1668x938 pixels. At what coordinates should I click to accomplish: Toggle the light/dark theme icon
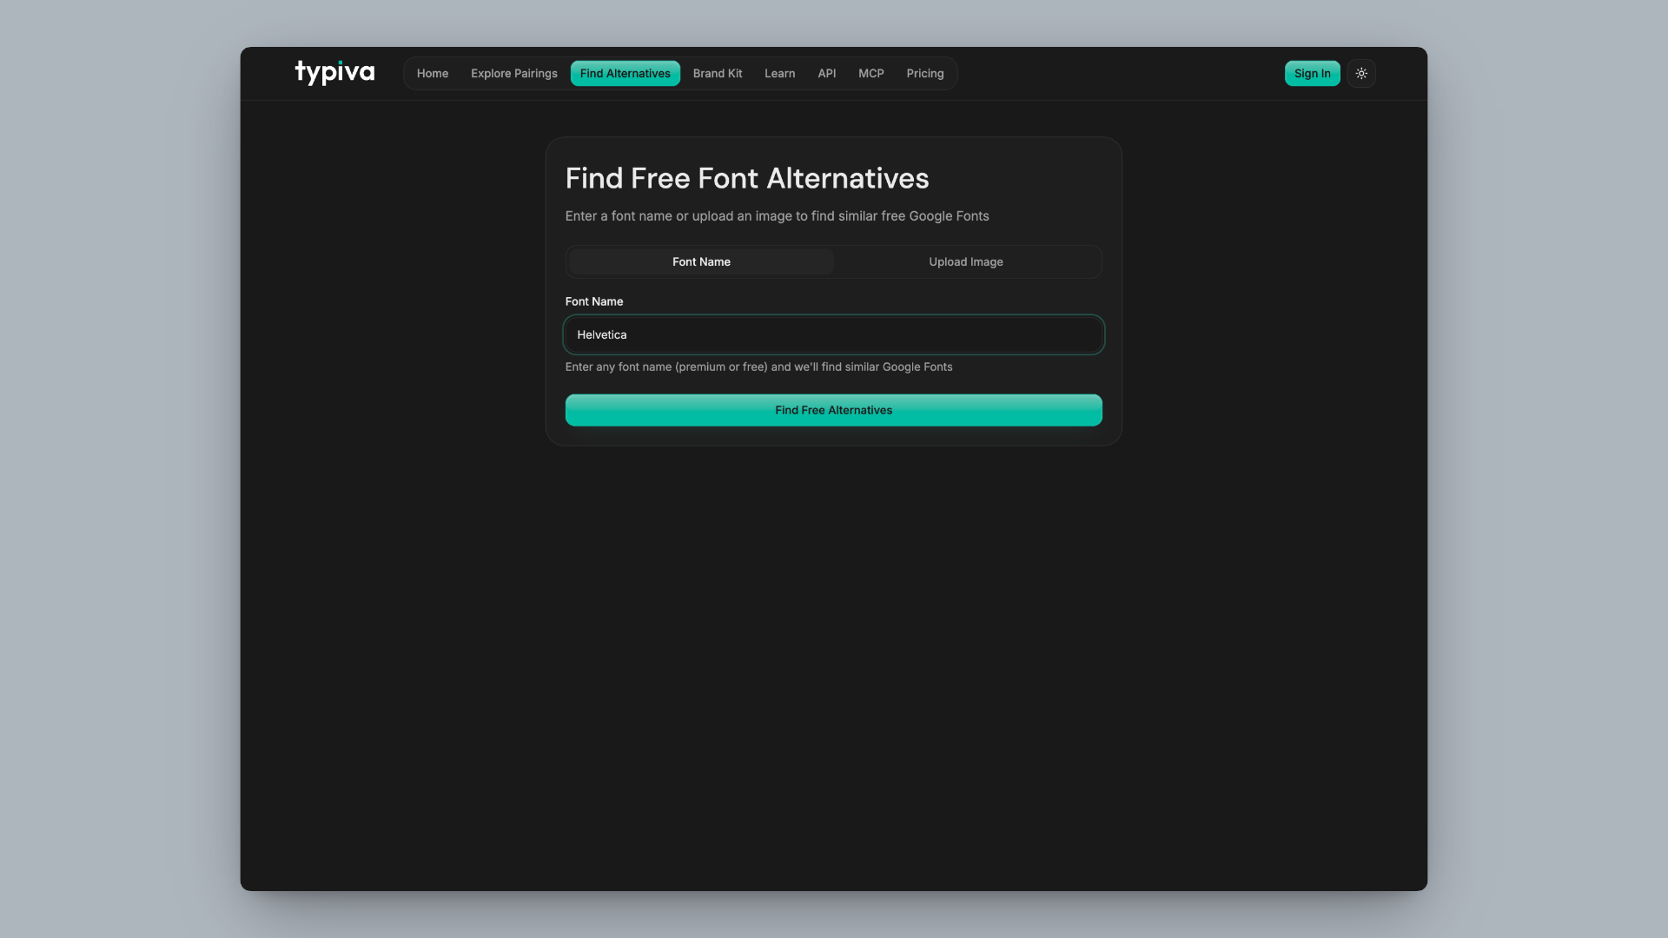1361,73
